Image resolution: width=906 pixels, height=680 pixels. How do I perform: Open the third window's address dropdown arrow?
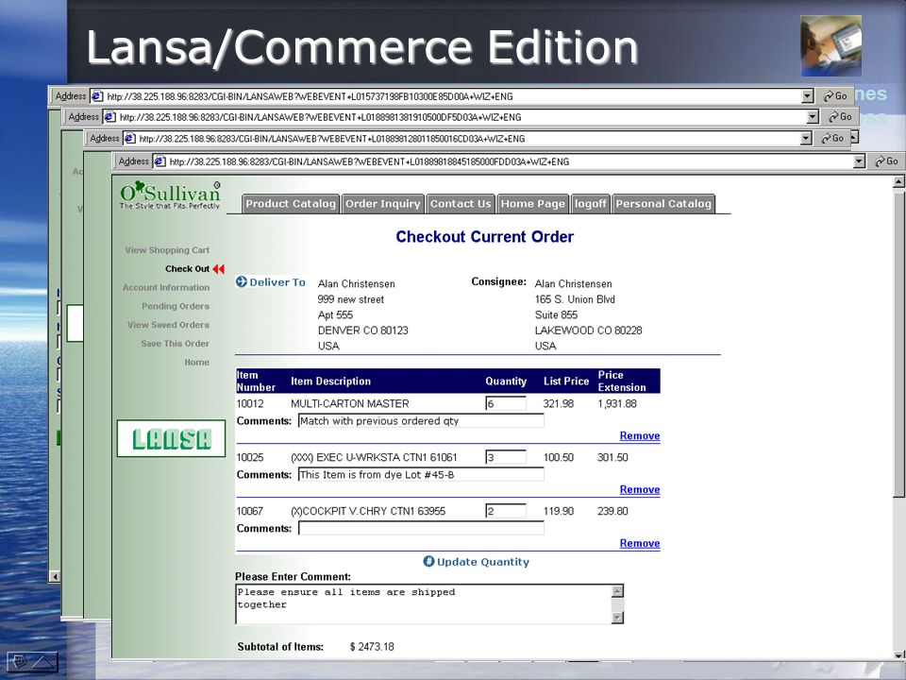click(806, 139)
